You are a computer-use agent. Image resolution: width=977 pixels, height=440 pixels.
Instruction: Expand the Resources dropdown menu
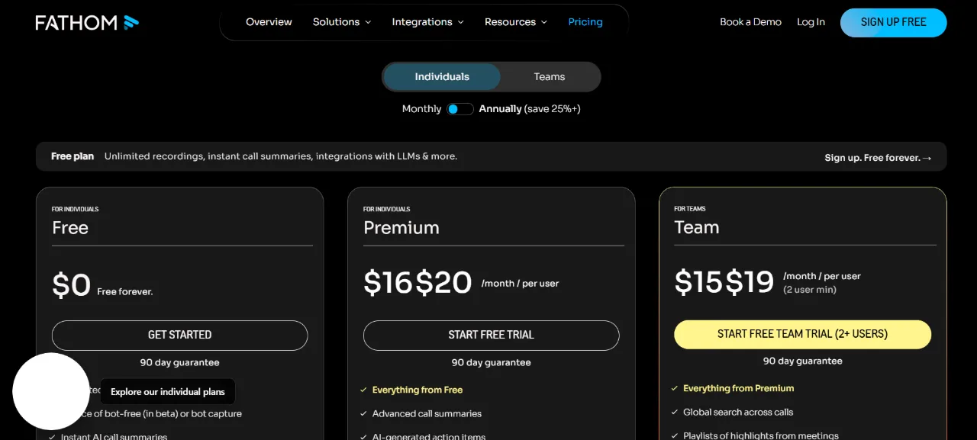(516, 22)
